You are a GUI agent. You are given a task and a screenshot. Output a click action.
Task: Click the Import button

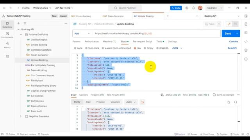coord(63,16)
